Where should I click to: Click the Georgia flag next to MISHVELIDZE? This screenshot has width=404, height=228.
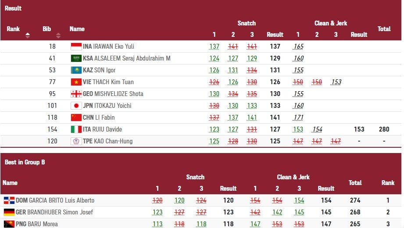(x=76, y=94)
